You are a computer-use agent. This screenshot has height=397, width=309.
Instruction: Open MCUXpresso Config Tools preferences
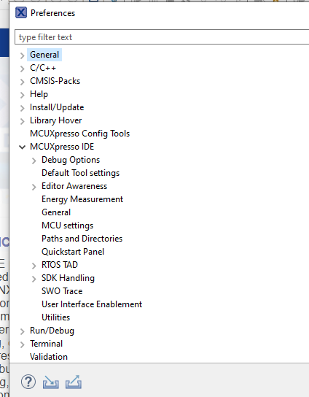point(79,134)
